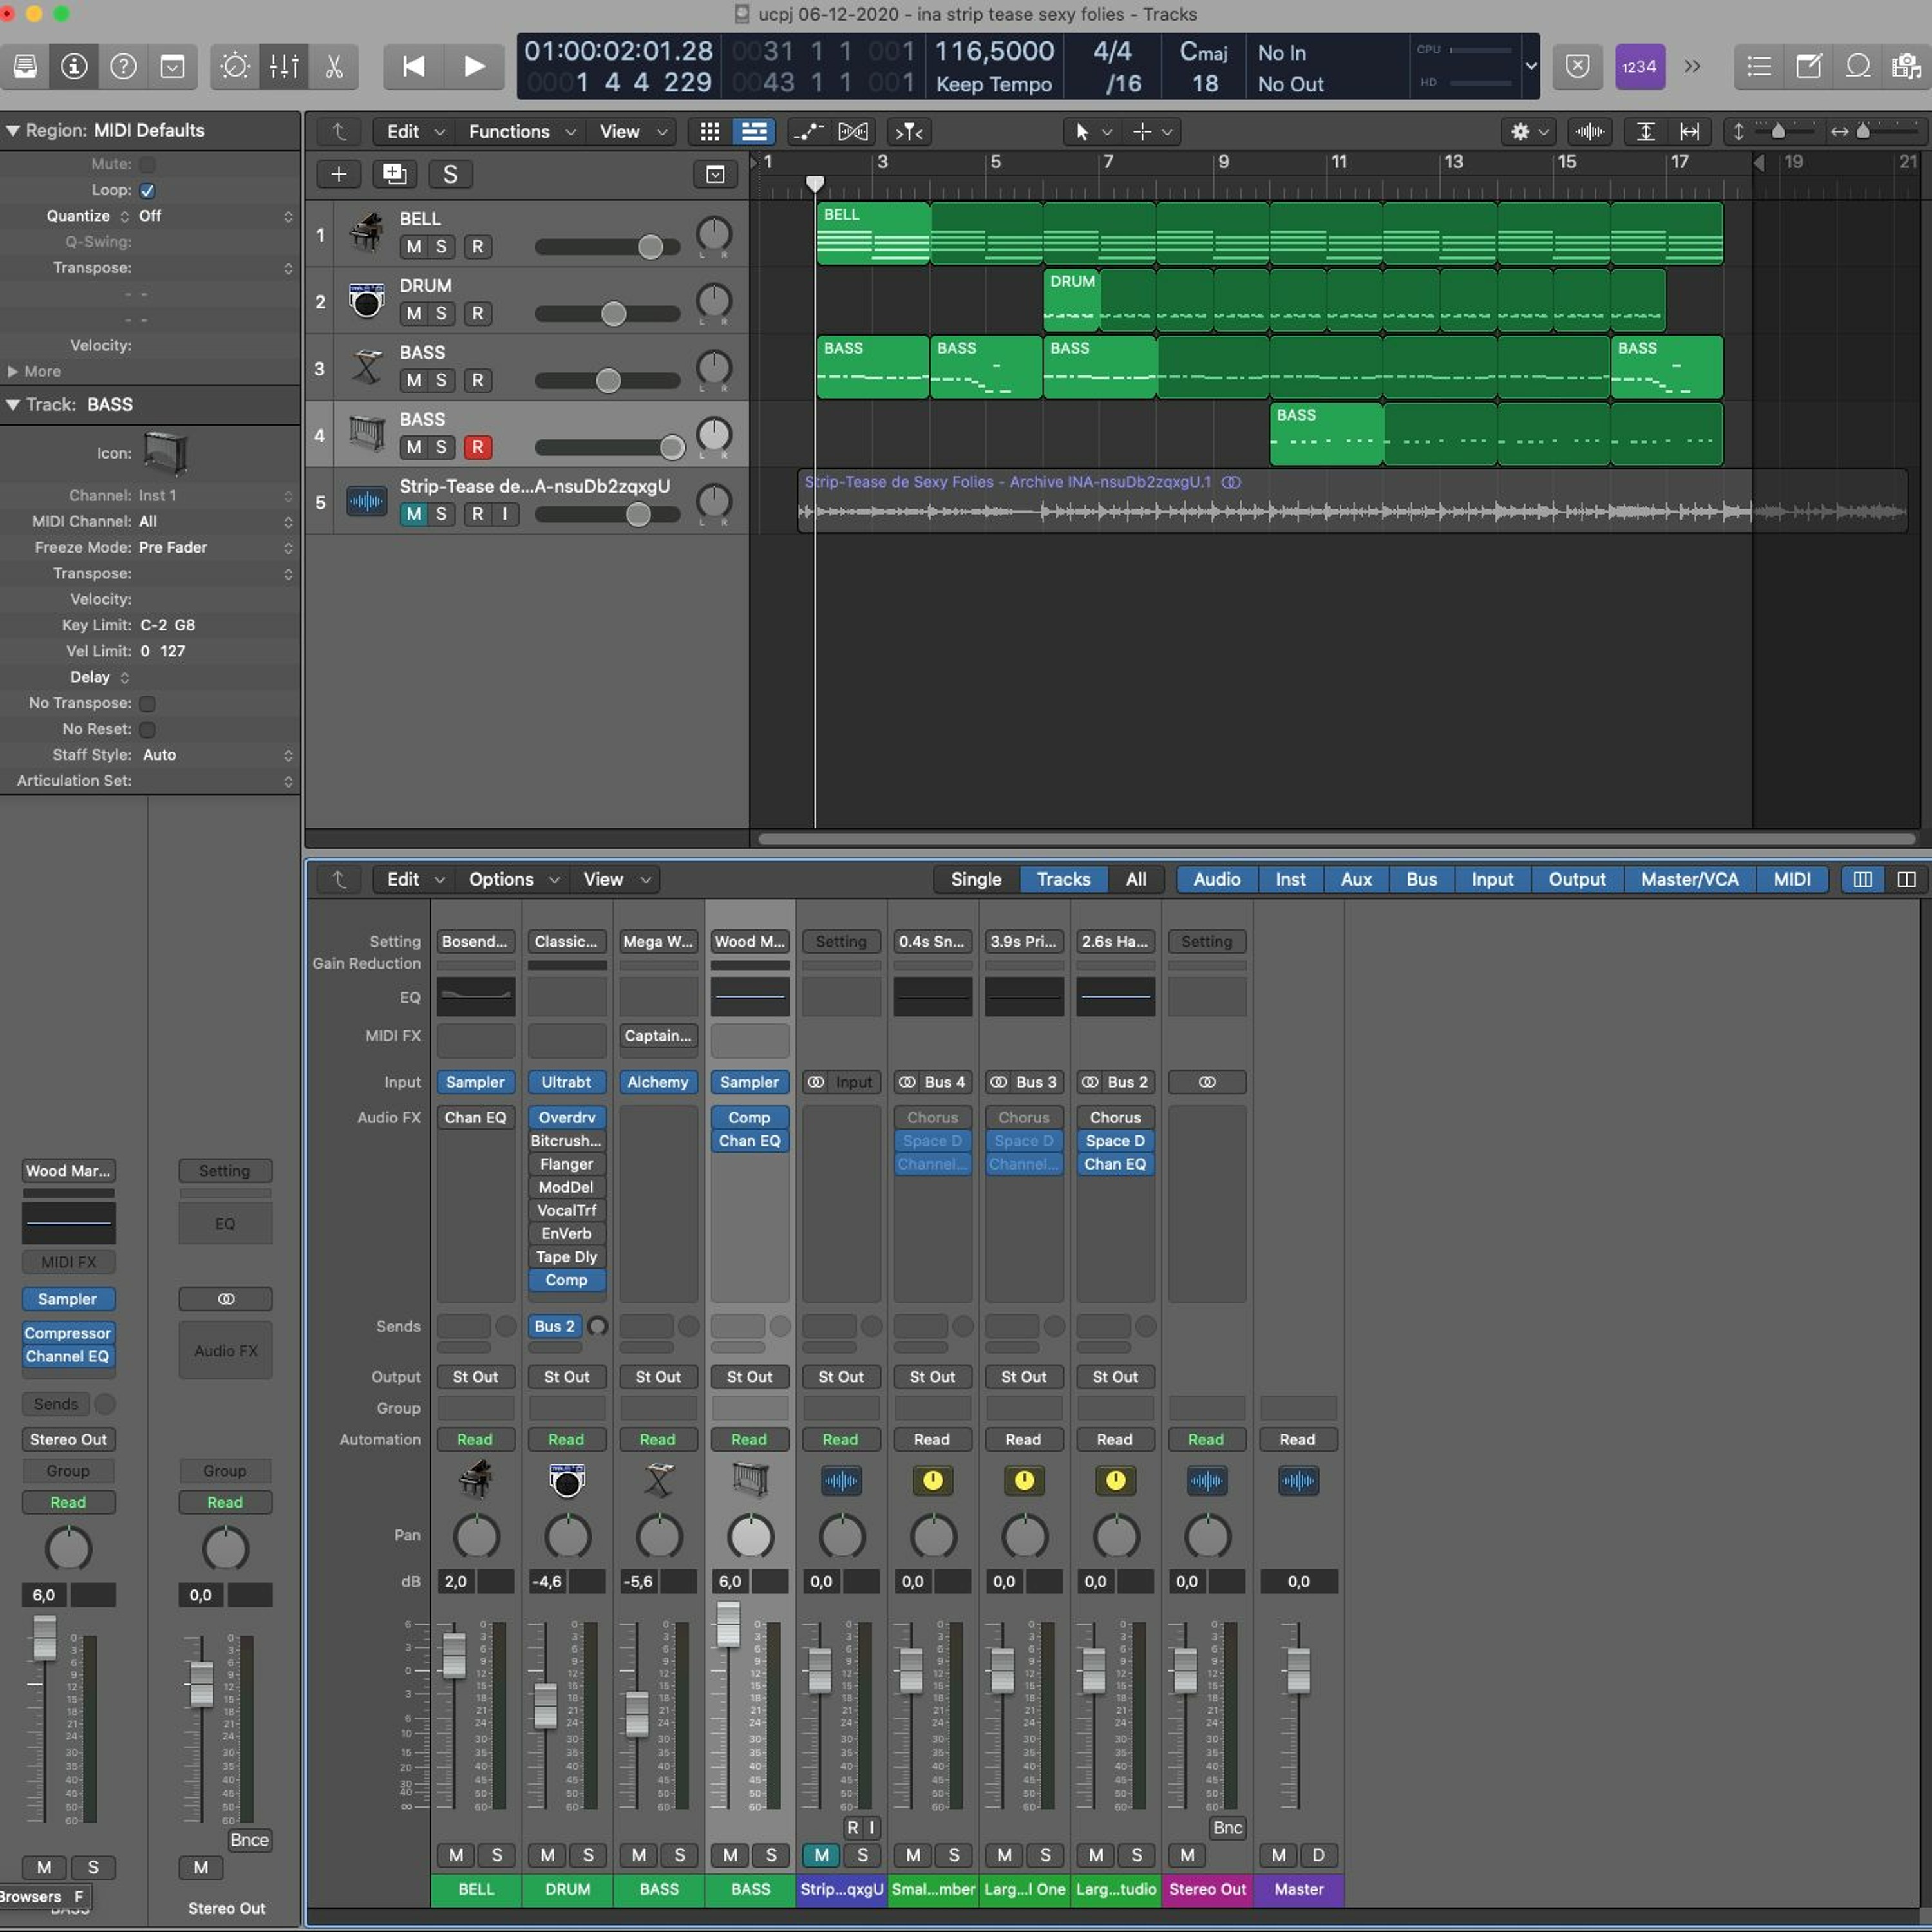Open the MIDI Channel dropdown
The height and width of the screenshot is (1932, 1932).
point(216,521)
